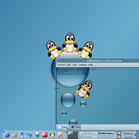Click the terminal line showing 16321
Viewport: 139px width, 139px height.
pos(63,72)
